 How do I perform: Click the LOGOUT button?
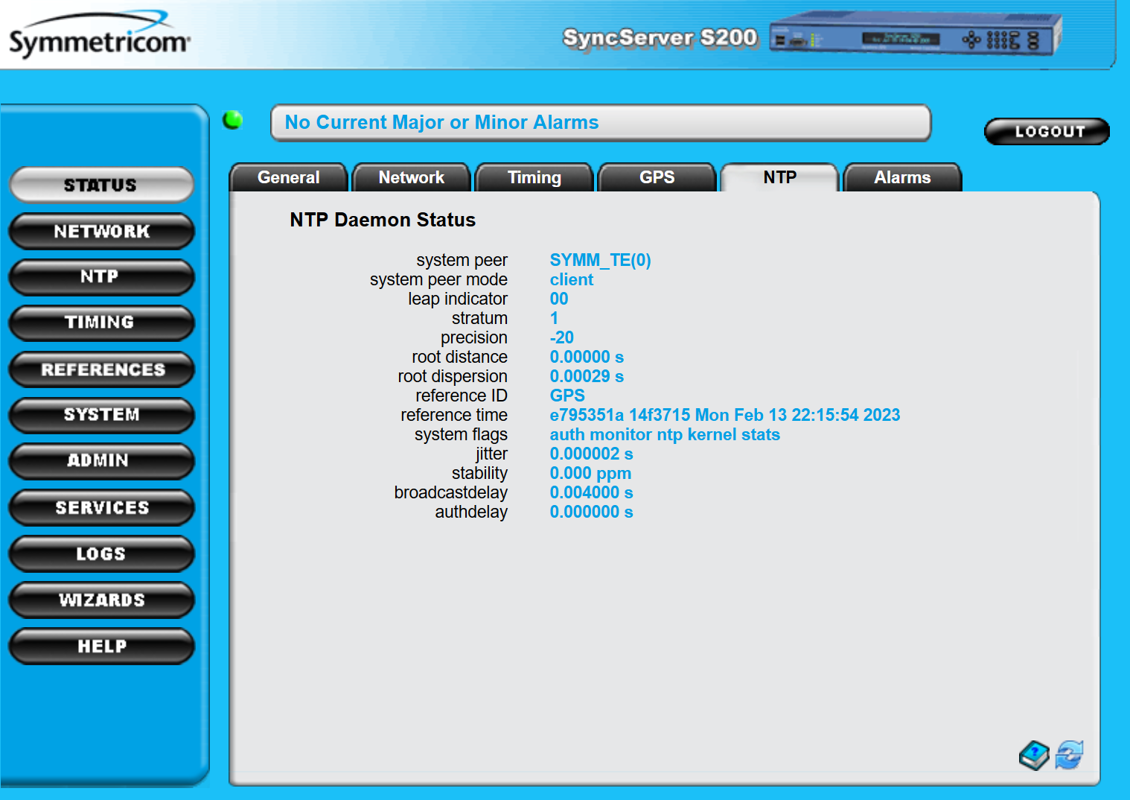1047,130
